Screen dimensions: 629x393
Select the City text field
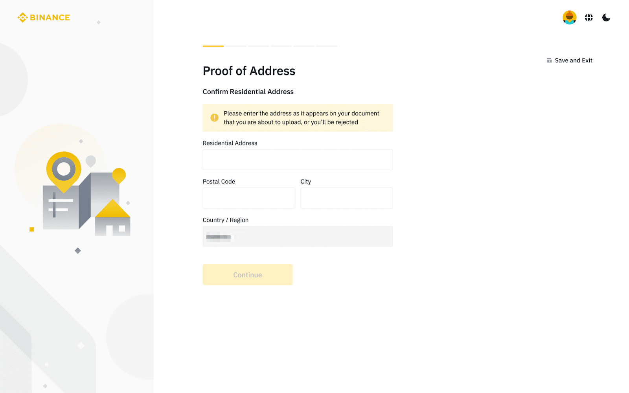[346, 198]
